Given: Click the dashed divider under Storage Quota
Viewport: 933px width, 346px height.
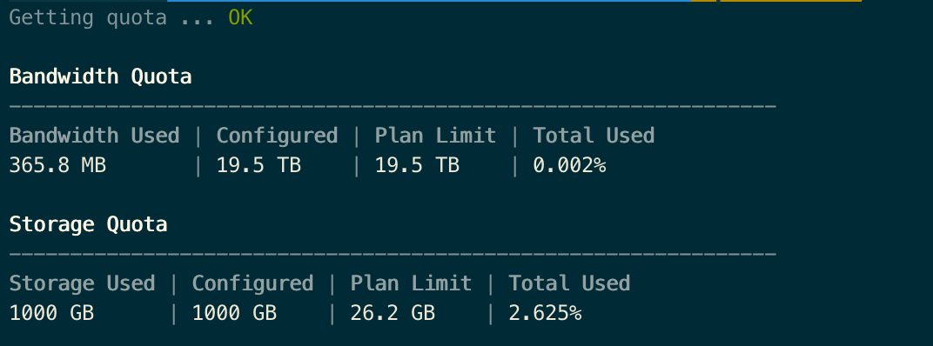Looking at the screenshot, I should tap(393, 254).
